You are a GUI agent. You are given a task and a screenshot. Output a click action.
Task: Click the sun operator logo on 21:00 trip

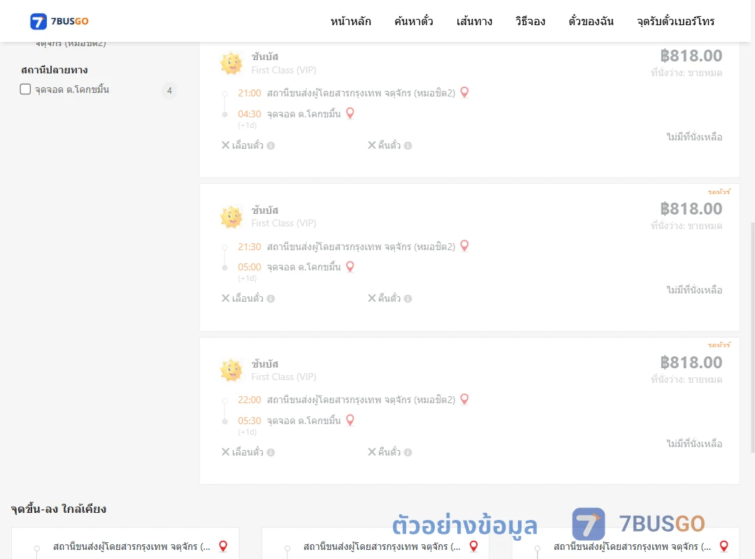(x=231, y=63)
